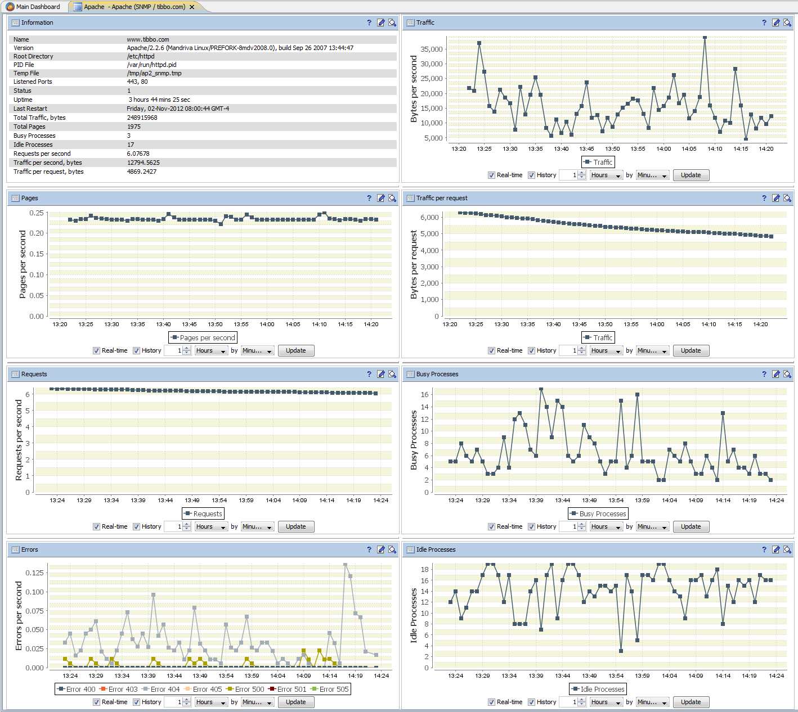This screenshot has height=712, width=798.
Task: Open Hours dropdown under Idle Processes chart
Action: (x=606, y=702)
